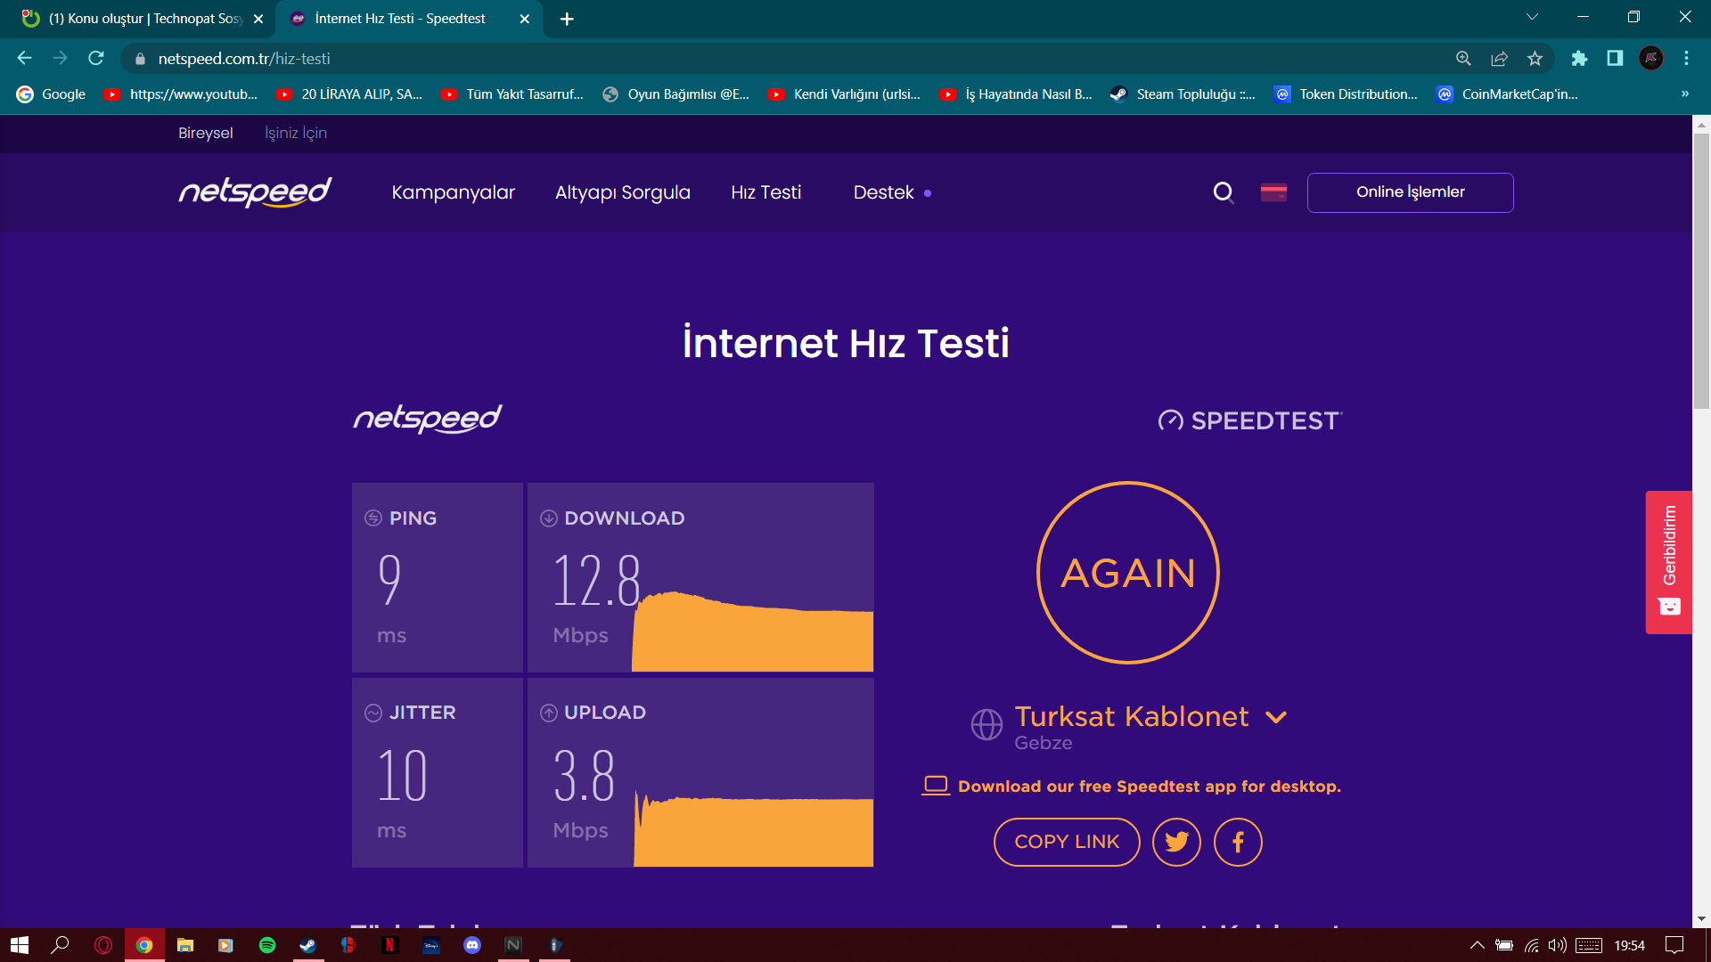
Task: Switch to İşiniz İçin section
Action: pos(296,133)
